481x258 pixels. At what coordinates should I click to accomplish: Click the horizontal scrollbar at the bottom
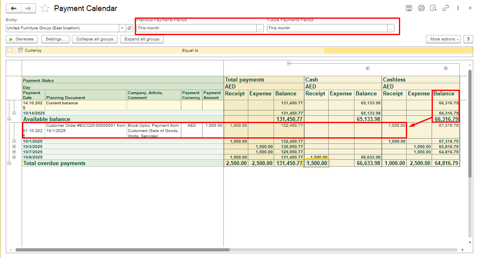coord(122,250)
